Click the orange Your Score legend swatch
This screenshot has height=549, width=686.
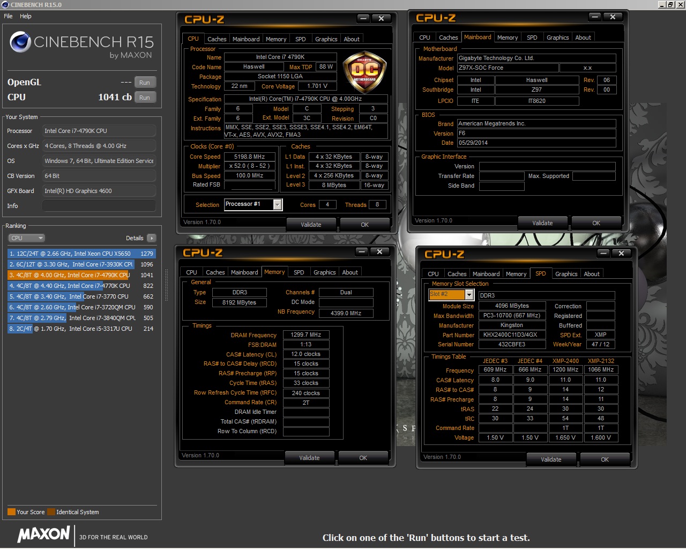(11, 511)
